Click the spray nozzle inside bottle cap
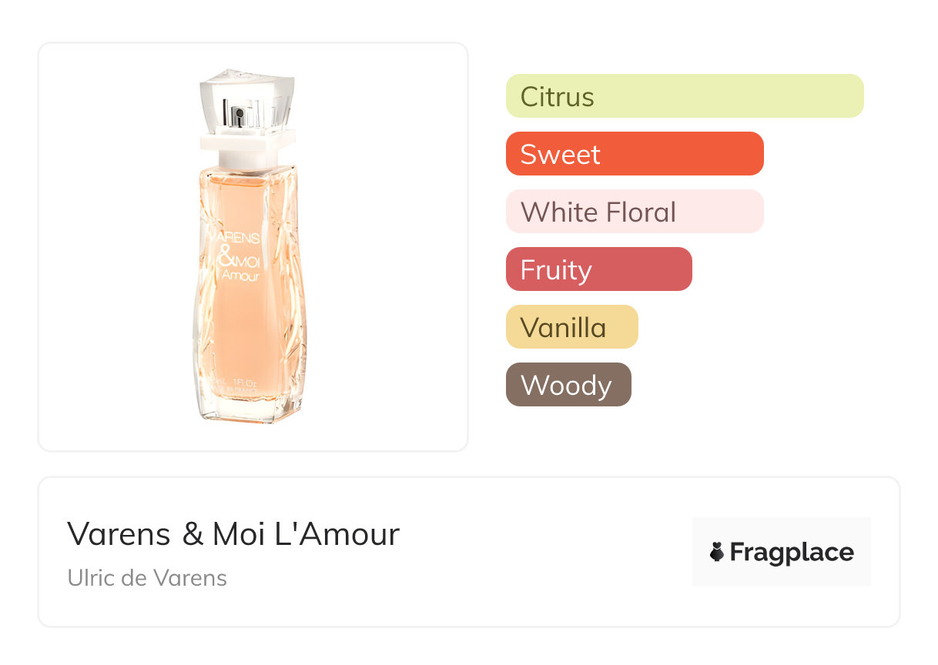This screenshot has width=938, height=665. [238, 117]
